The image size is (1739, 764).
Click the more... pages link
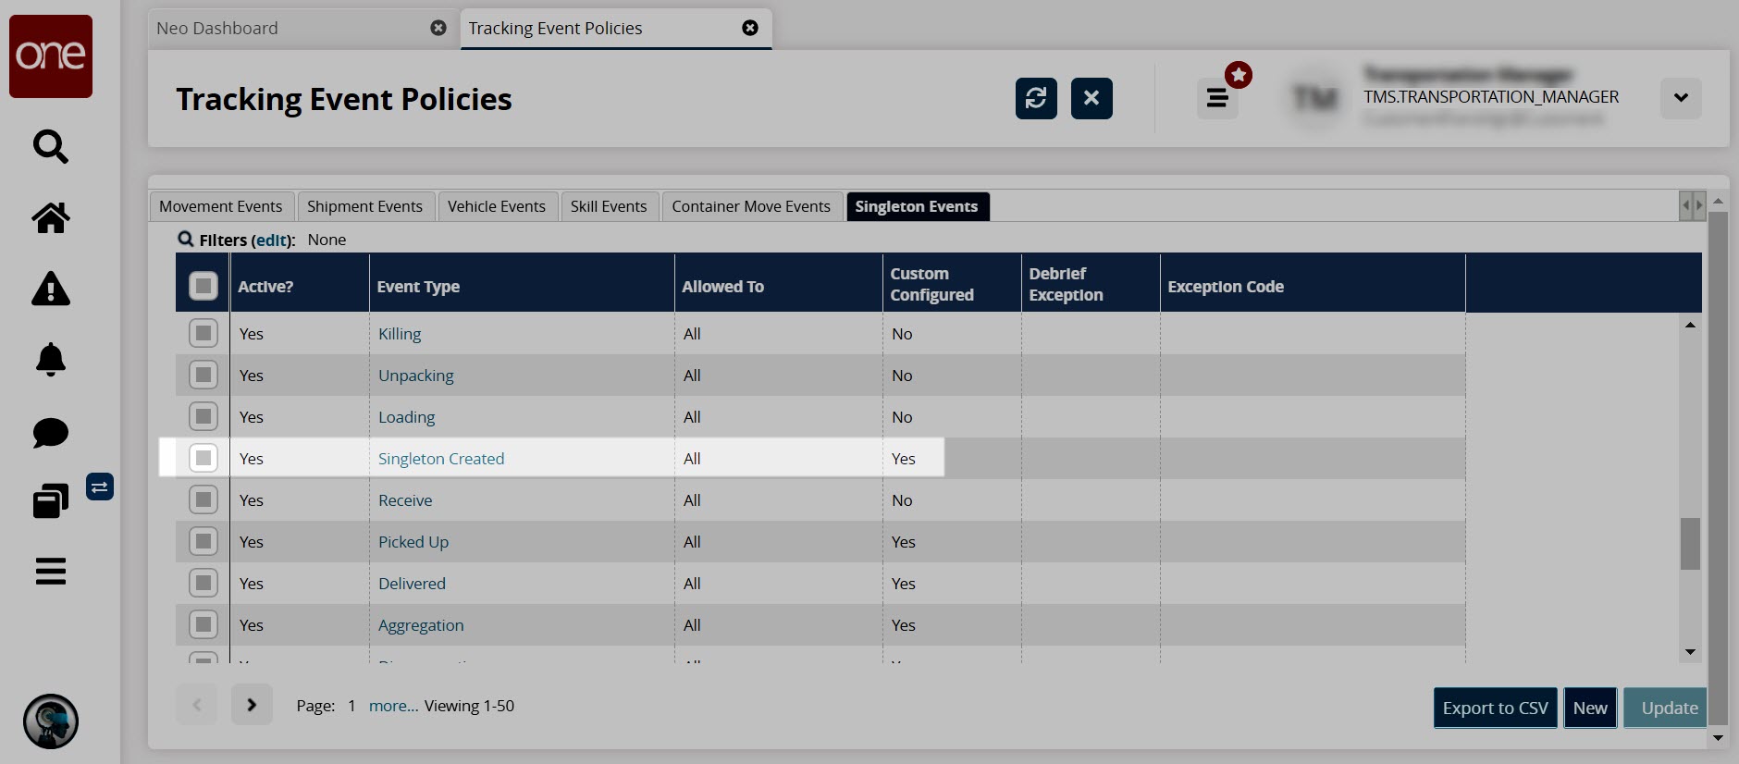pos(393,706)
